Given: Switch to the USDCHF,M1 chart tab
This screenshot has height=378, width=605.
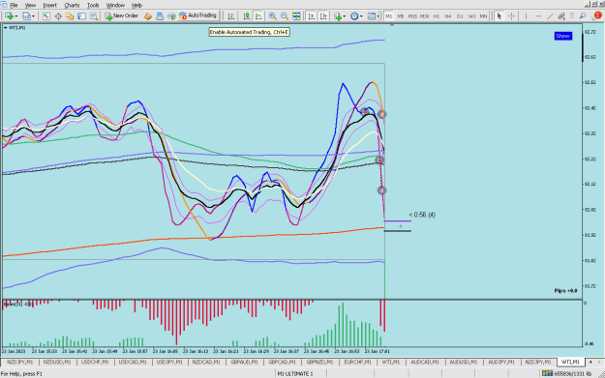Looking at the screenshot, I should pyautogui.click(x=95, y=363).
